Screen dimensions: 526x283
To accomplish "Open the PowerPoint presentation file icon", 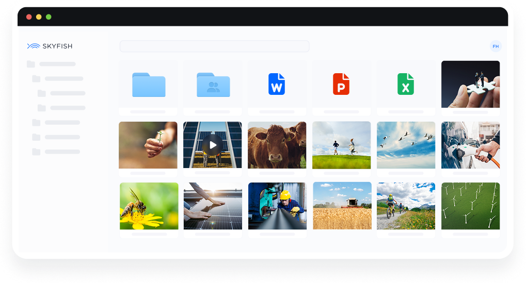I will click(341, 84).
